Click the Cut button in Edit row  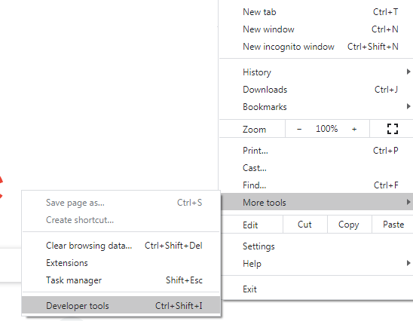(304, 225)
